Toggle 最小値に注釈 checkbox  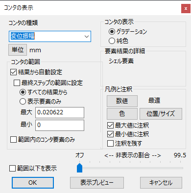click(x=110, y=134)
